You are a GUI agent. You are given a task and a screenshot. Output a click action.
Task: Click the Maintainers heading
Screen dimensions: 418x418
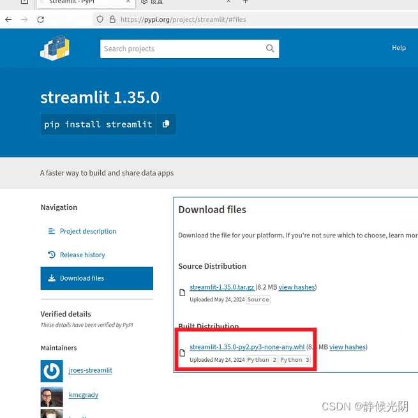59,348
